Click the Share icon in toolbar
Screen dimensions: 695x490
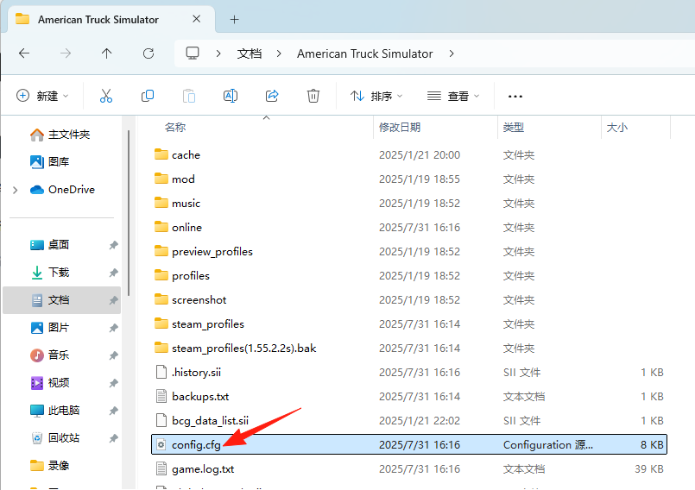(272, 96)
